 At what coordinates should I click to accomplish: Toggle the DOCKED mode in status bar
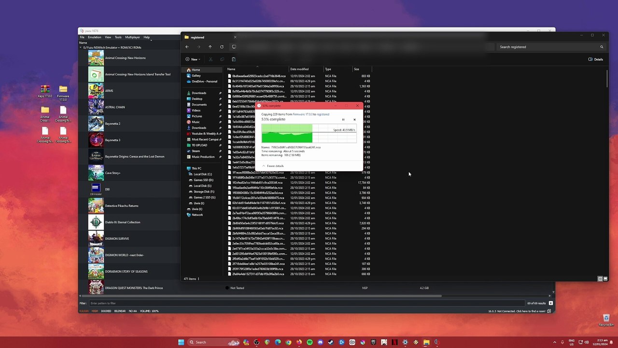click(106, 311)
